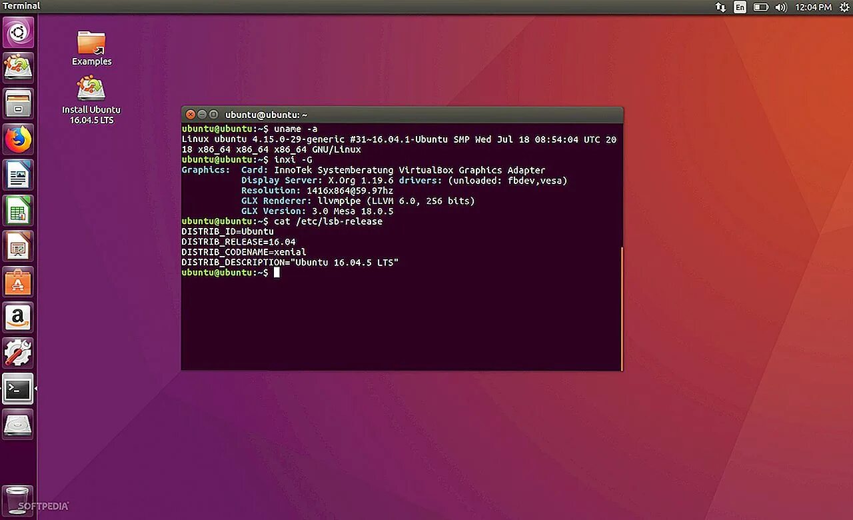Image resolution: width=853 pixels, height=520 pixels.
Task: Click the terminal scrollbar handle
Action: coord(622,309)
